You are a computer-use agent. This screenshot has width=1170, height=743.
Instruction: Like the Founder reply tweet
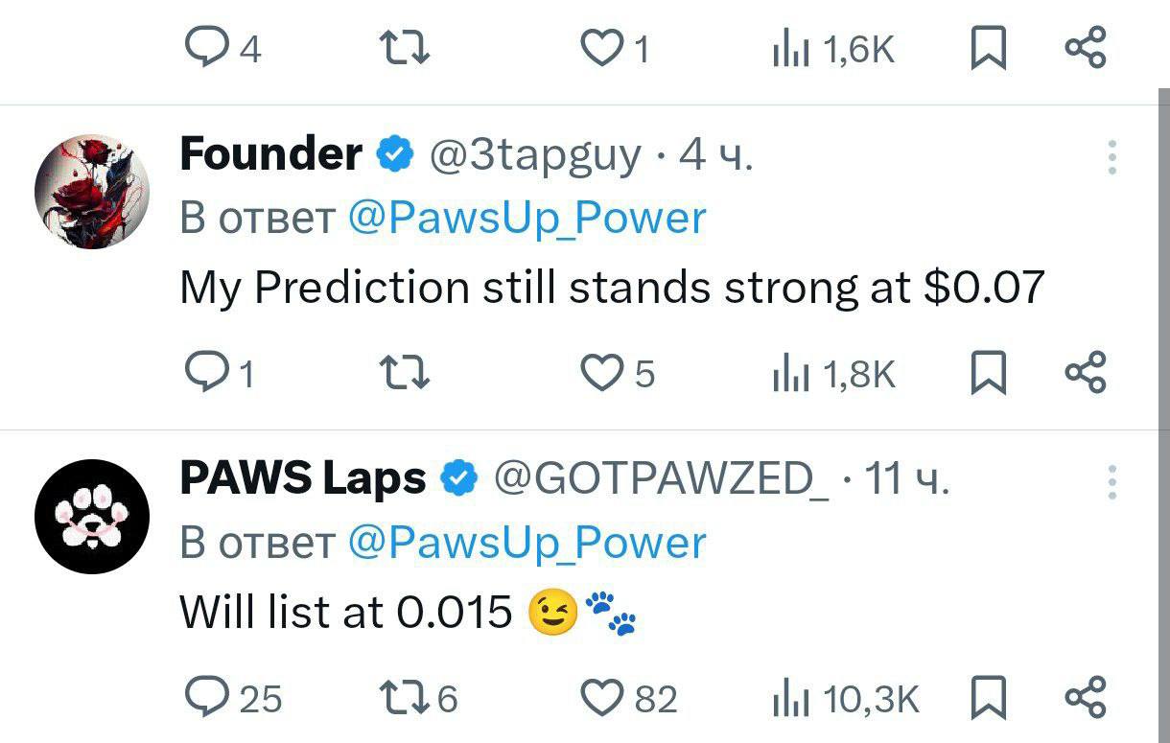[x=603, y=373]
